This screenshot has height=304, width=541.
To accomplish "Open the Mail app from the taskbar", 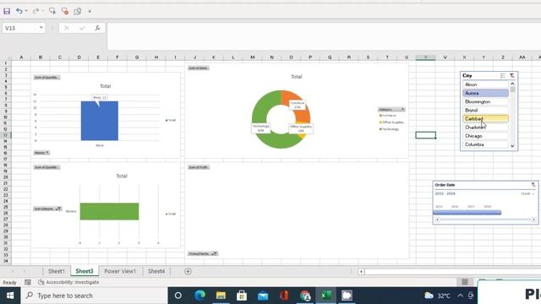I will tap(263, 296).
